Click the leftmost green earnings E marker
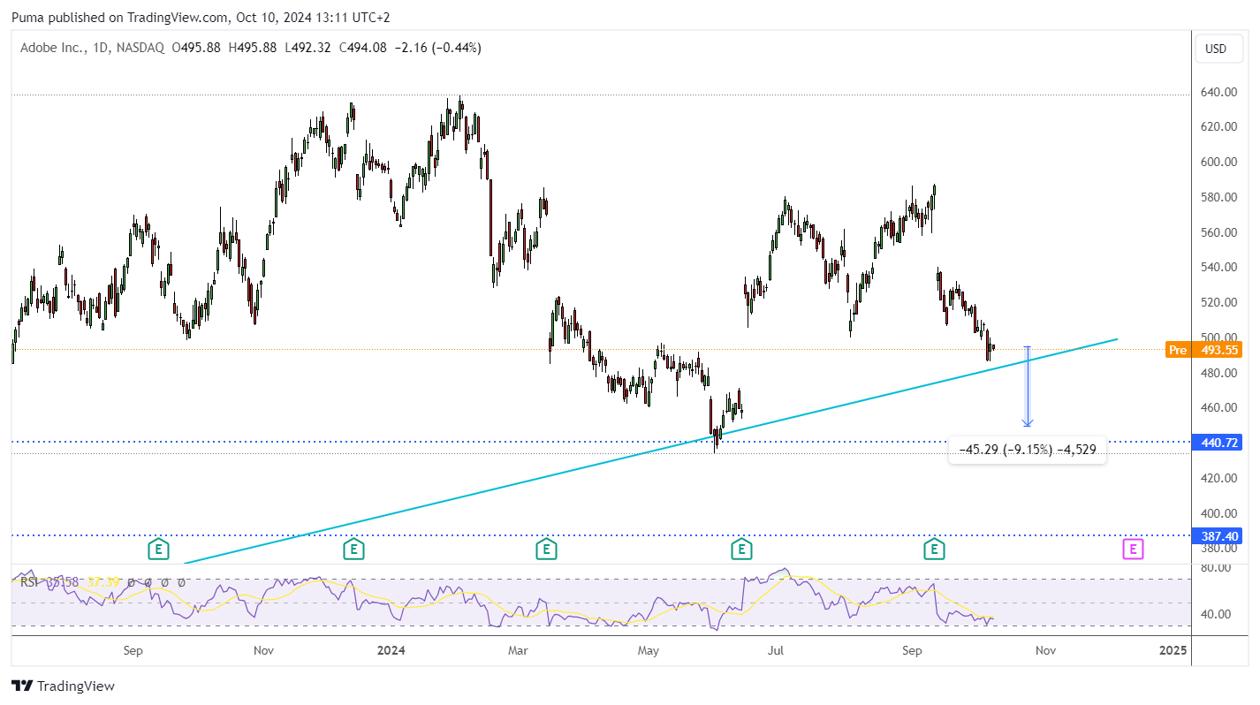The width and height of the screenshot is (1260, 705). click(158, 550)
